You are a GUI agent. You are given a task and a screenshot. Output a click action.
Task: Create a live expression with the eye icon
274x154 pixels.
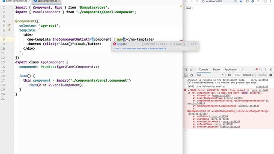[x=229, y=75]
